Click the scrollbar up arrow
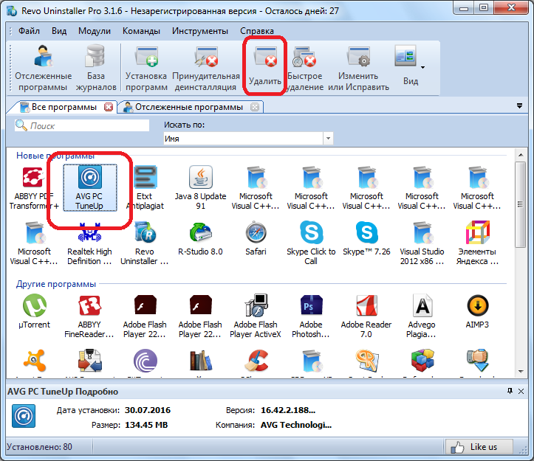This screenshot has width=534, height=461. 521,155
